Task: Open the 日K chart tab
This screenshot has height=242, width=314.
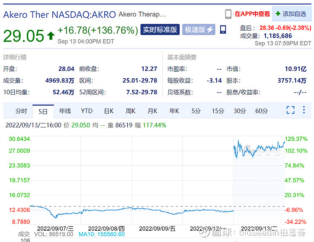Action: click(109, 111)
